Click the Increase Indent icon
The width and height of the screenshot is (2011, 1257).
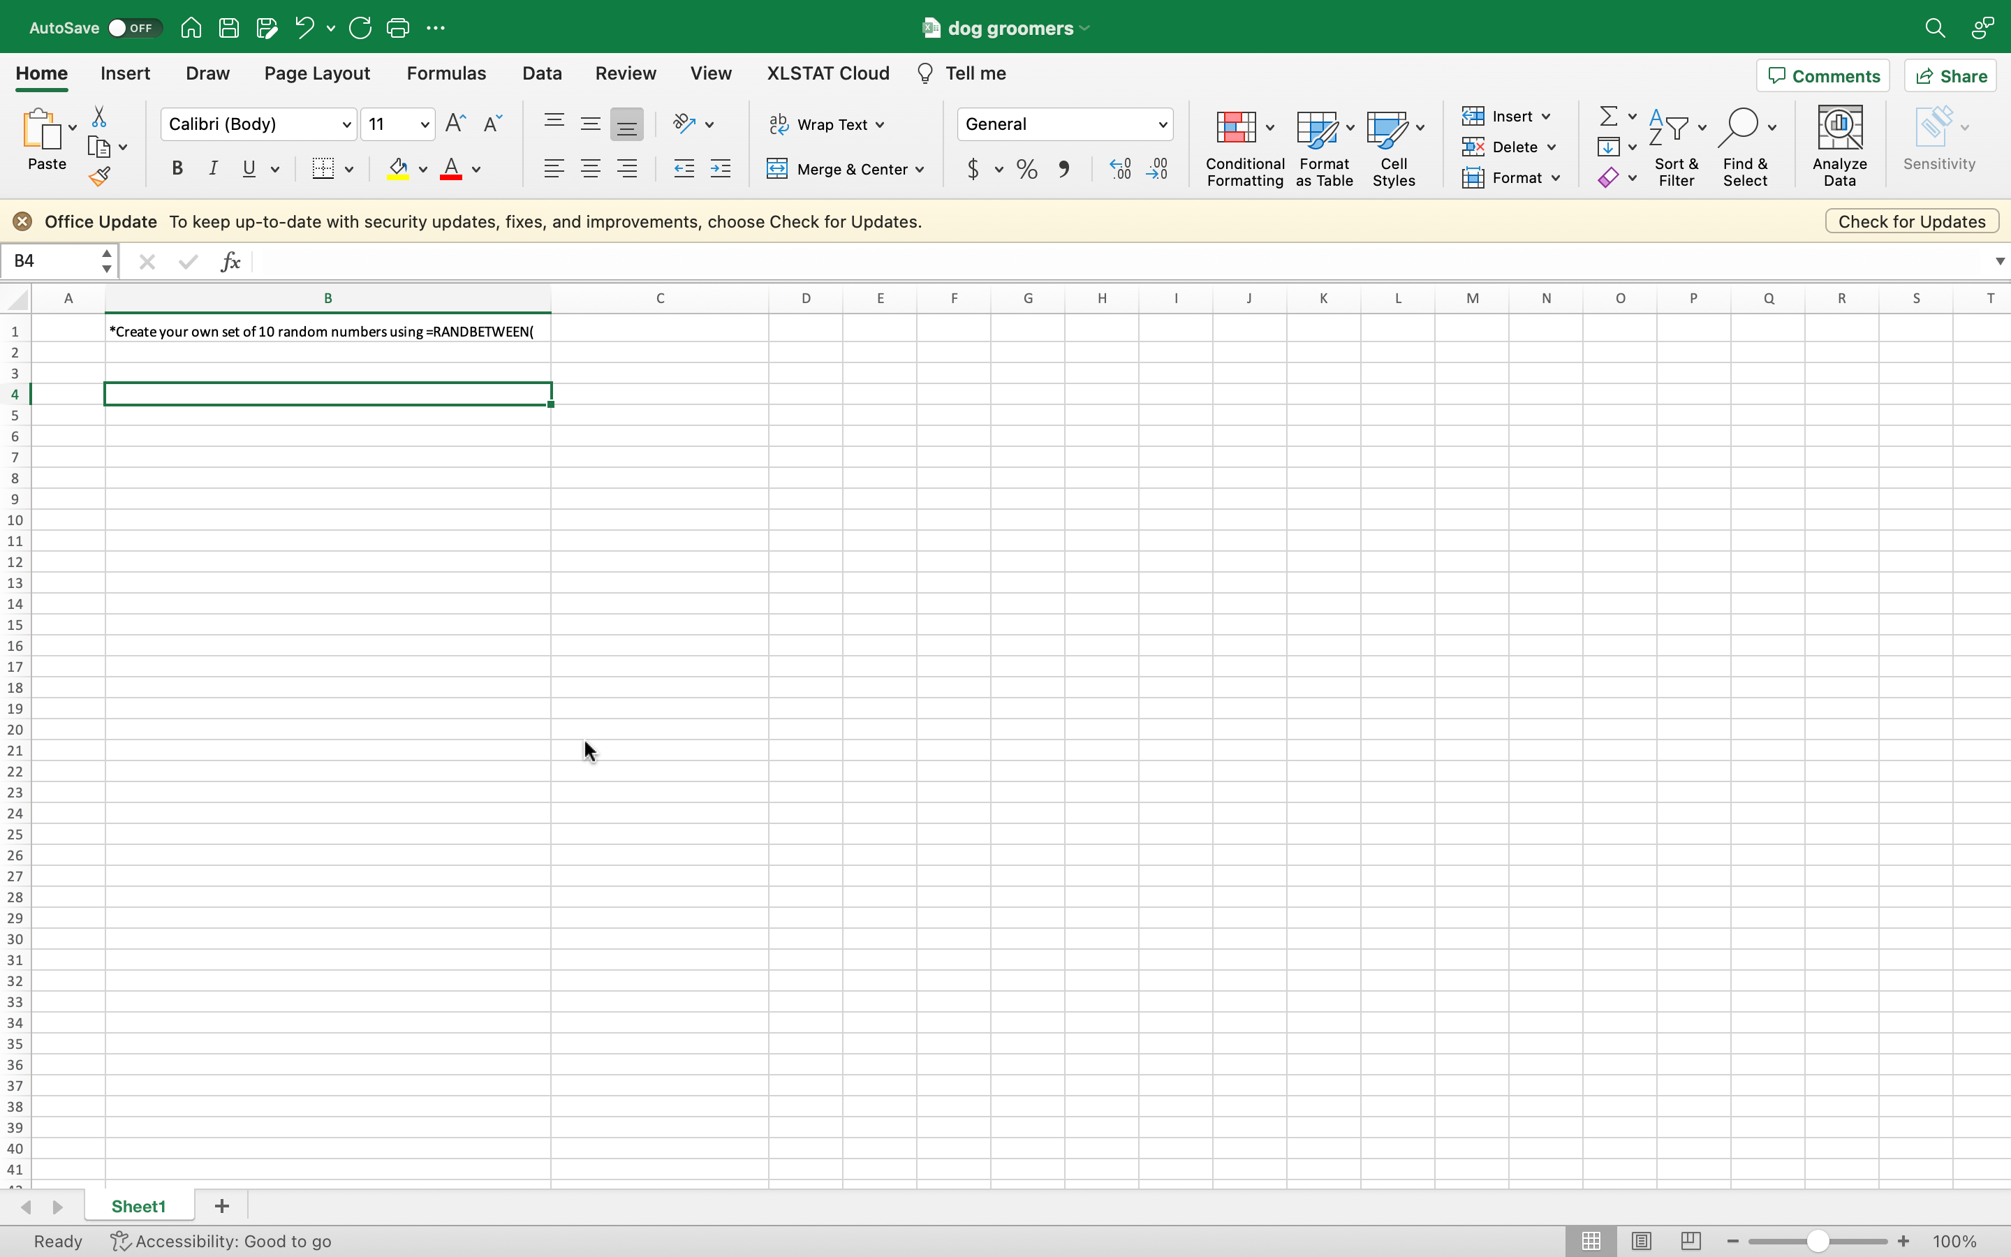(x=721, y=170)
